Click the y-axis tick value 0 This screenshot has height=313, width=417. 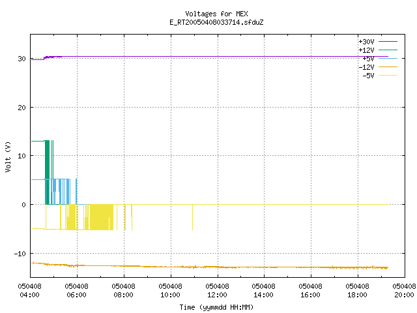[x=24, y=205]
